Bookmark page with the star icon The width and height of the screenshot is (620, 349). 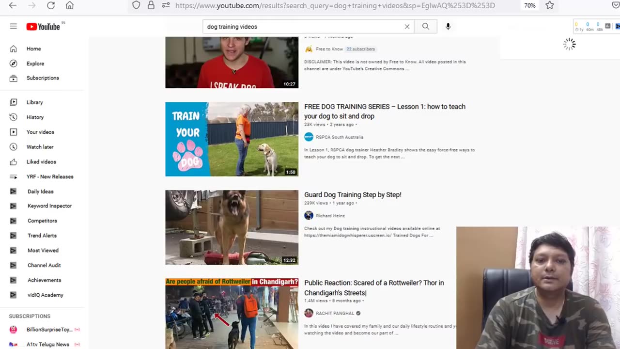(550, 5)
